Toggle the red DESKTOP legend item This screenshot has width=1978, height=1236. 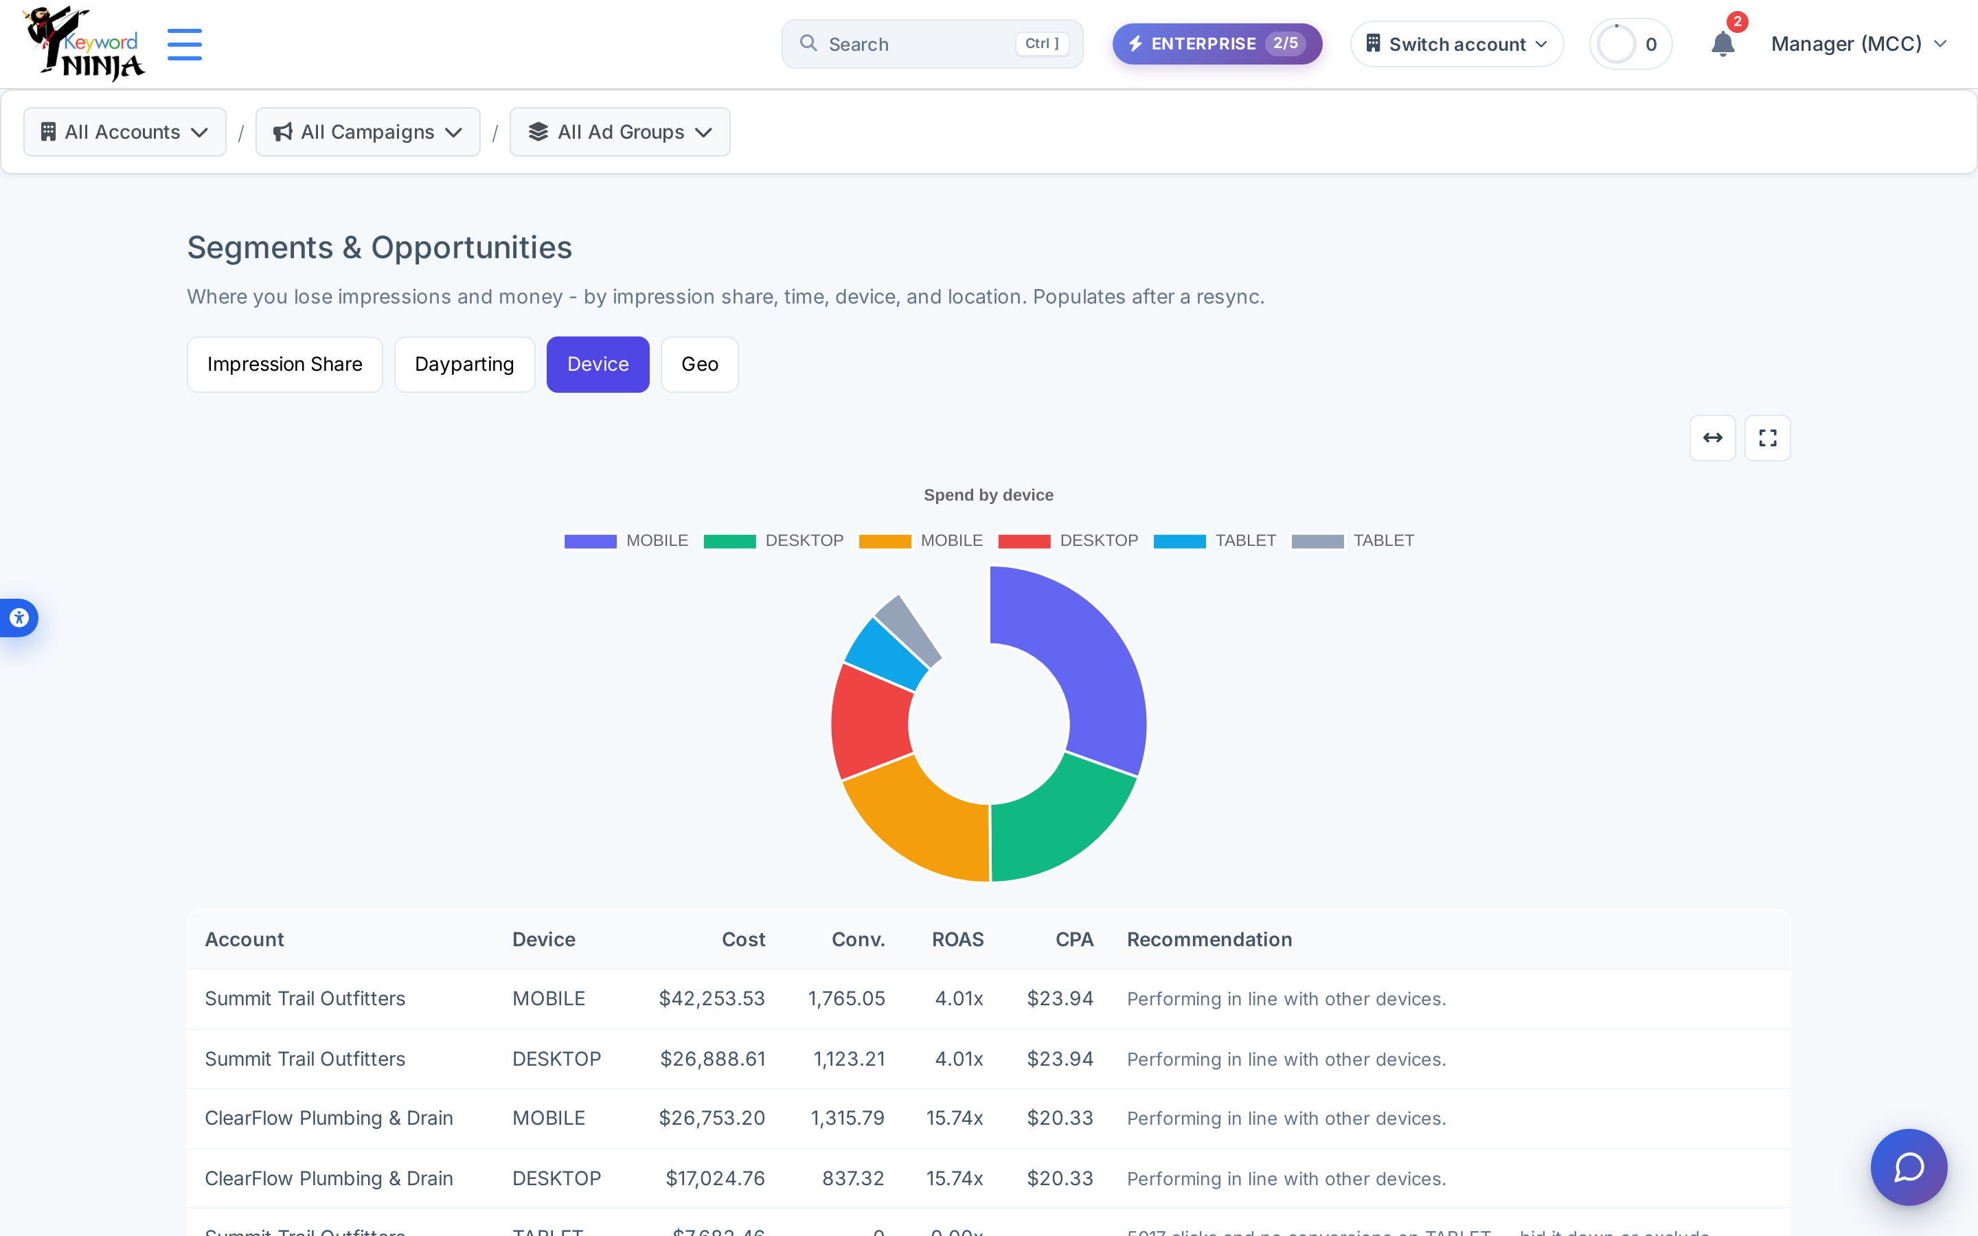(1067, 541)
